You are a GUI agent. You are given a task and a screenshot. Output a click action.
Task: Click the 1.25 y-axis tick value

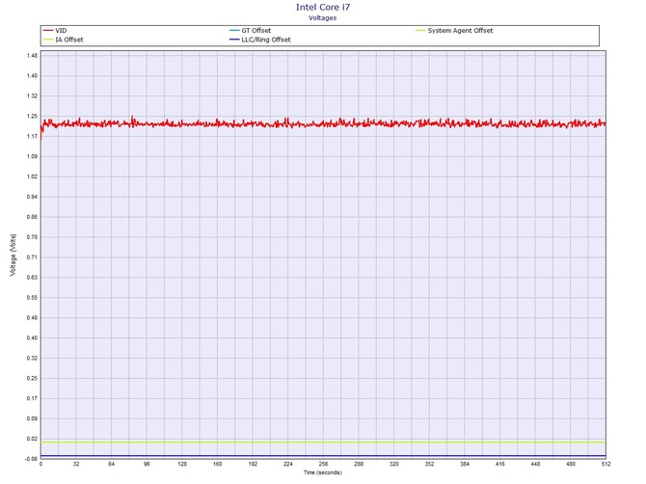[32, 116]
